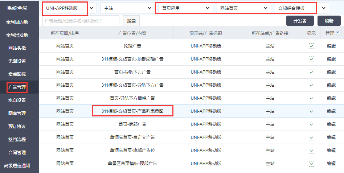Screen dimensions: 344x173
Task: Toggle display checkbox for 首页-导航下方横幅广告 row
Action: click(311, 98)
